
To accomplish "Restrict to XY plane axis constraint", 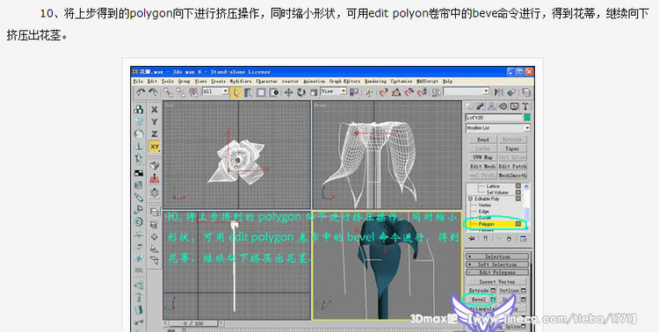I will click(x=155, y=147).
